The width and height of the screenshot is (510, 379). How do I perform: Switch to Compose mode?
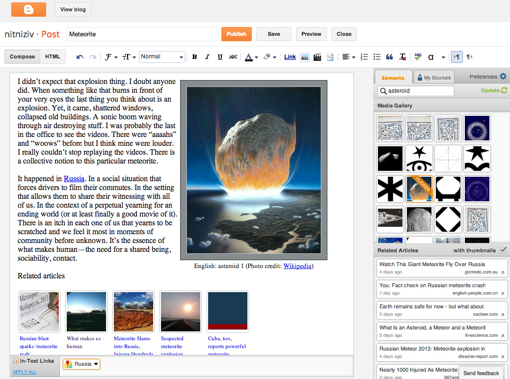point(22,56)
